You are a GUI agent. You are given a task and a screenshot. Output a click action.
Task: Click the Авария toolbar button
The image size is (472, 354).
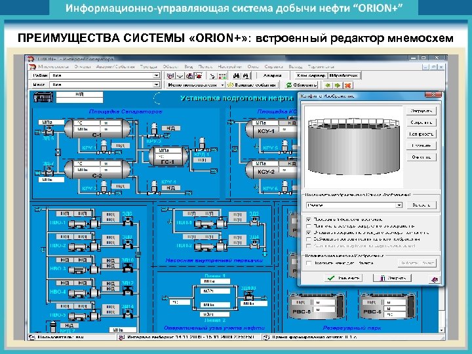tap(272, 75)
